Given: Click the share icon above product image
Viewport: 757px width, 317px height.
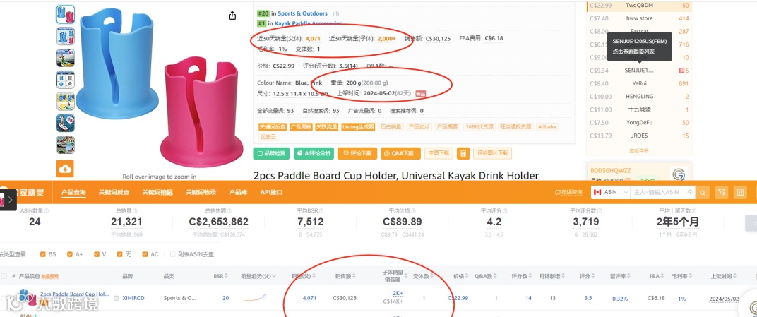Looking at the screenshot, I should [x=232, y=16].
